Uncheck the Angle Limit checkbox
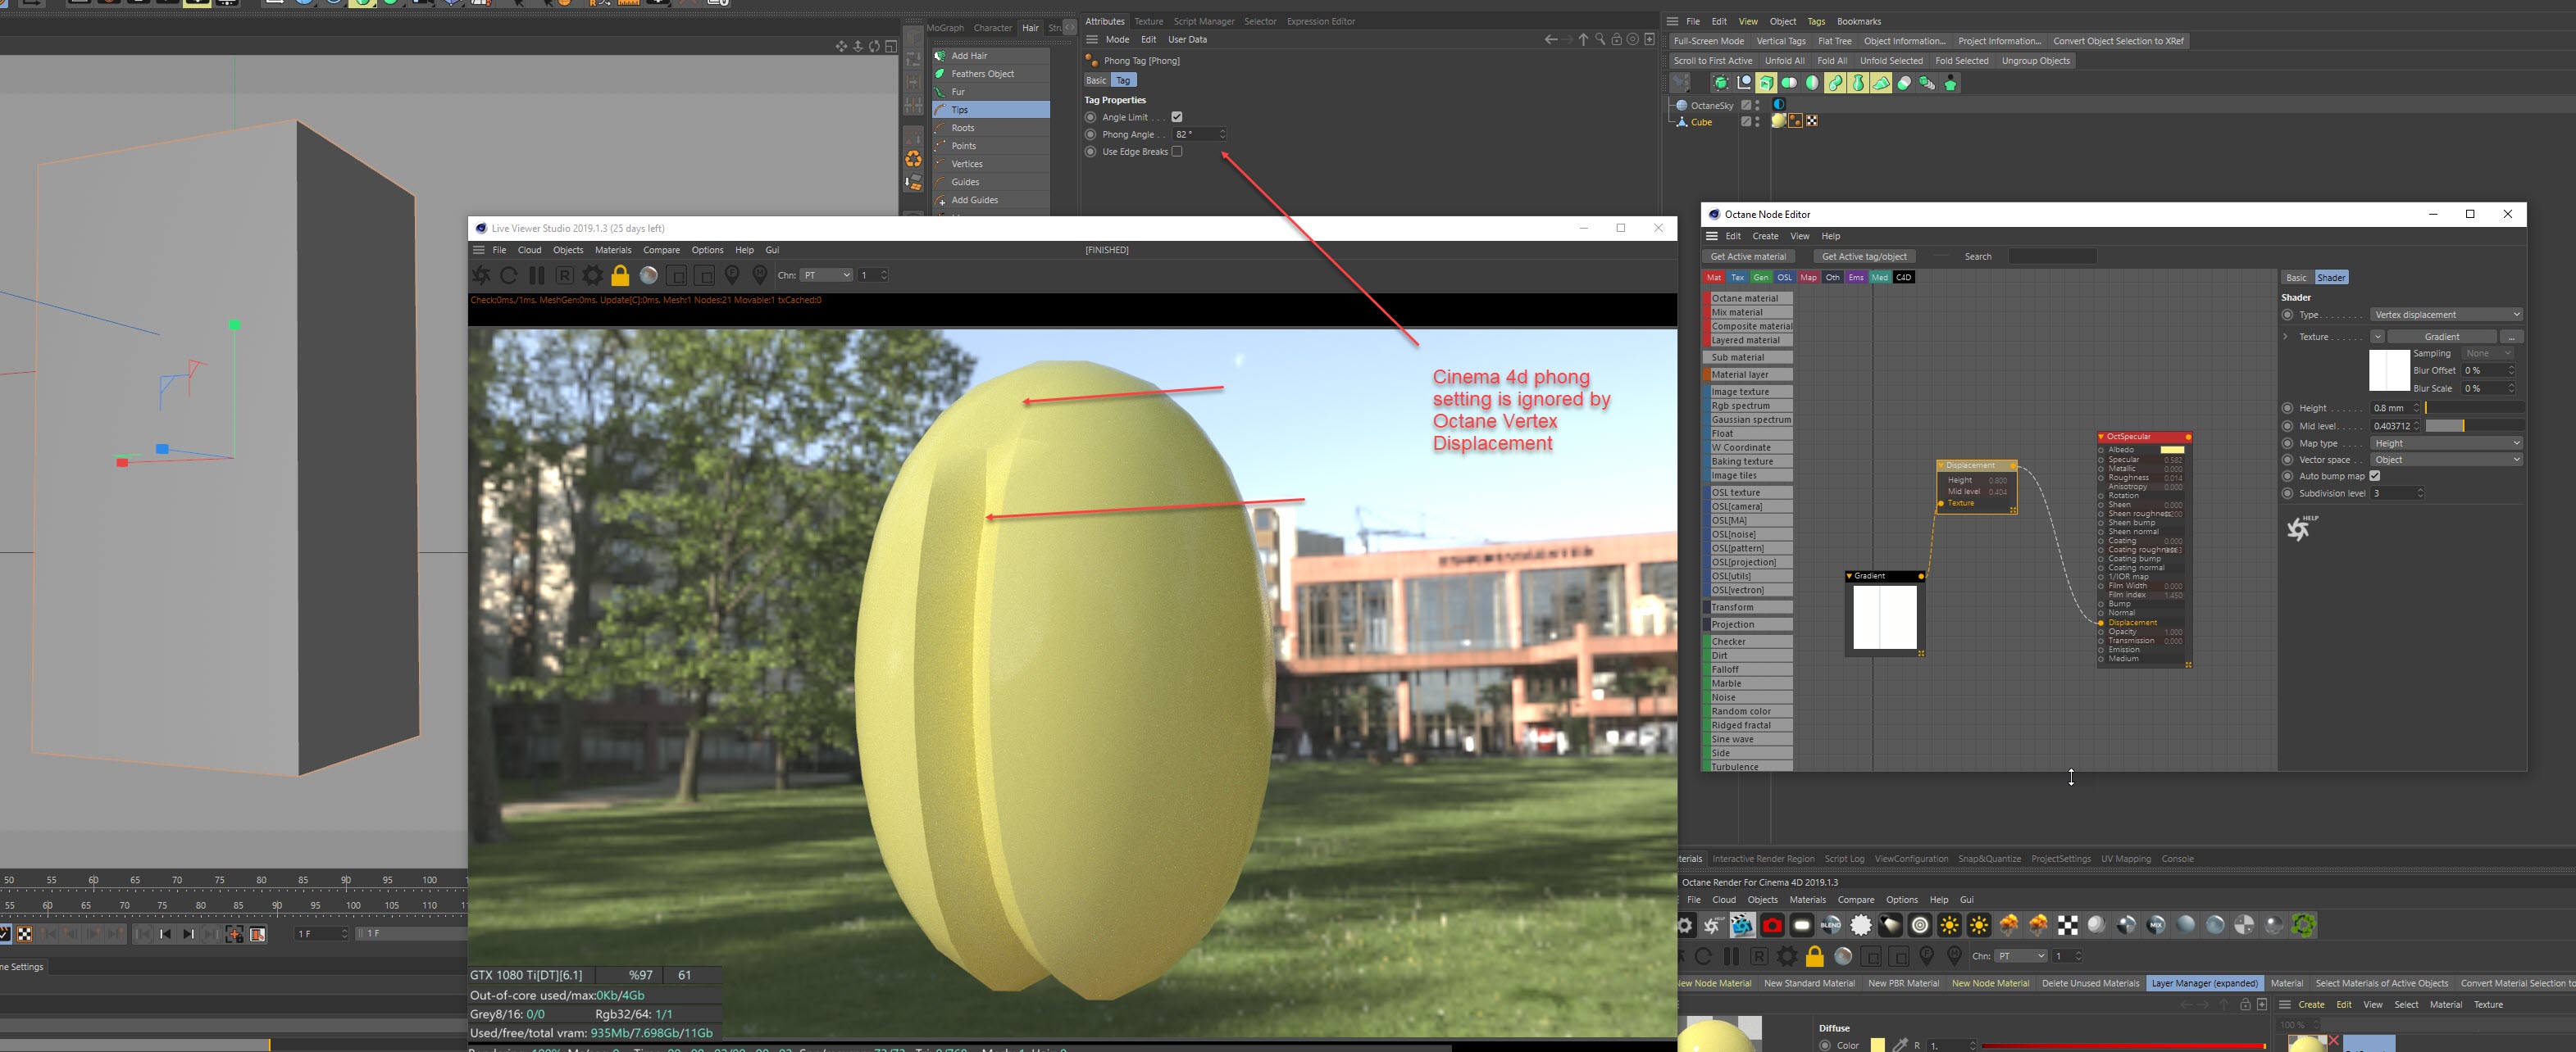2576x1052 pixels. coord(1177,117)
